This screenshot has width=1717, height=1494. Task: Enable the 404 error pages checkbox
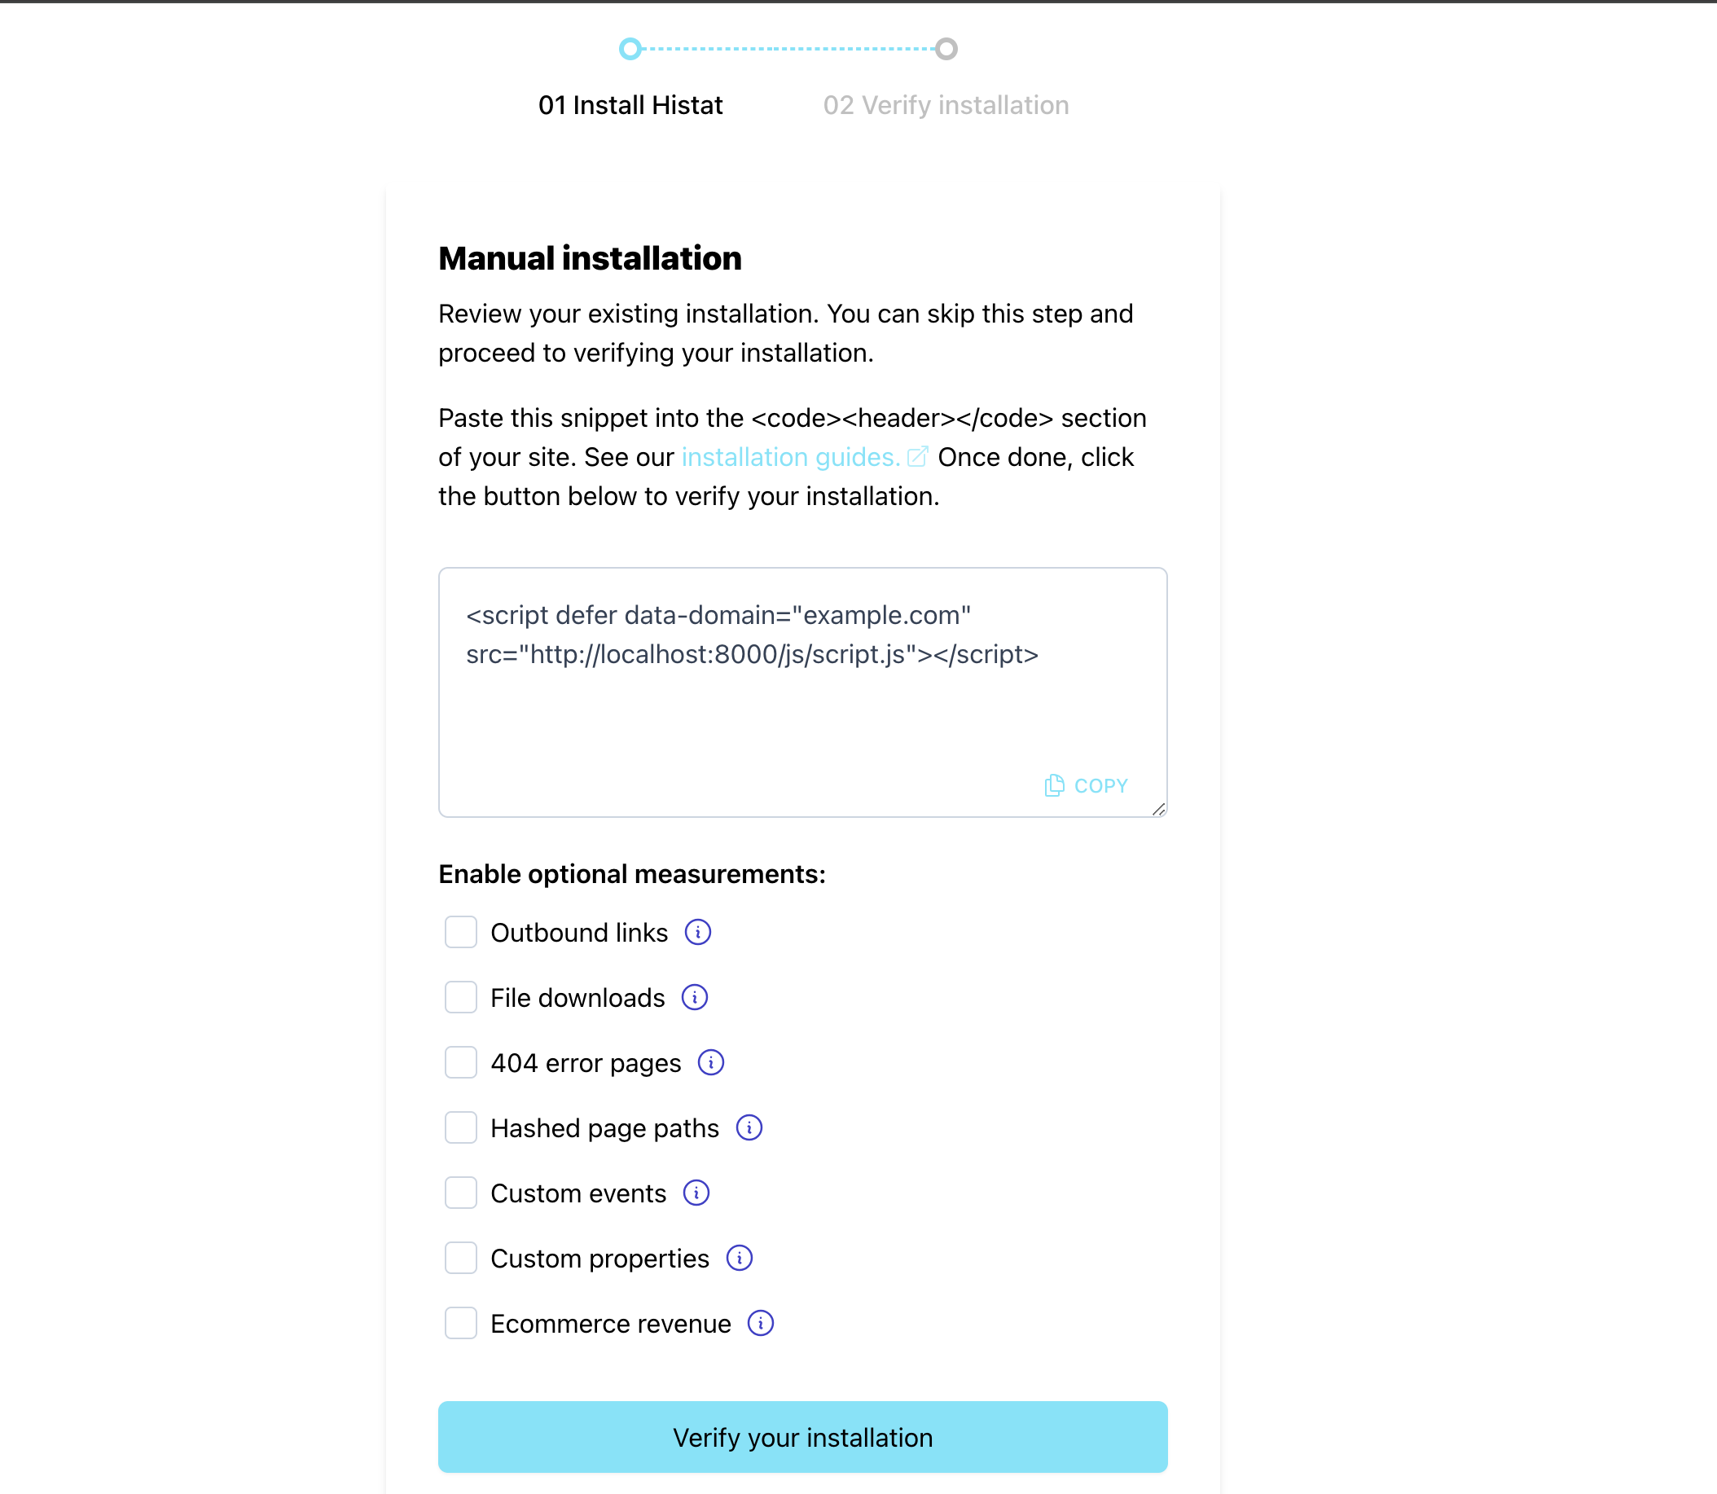click(x=459, y=1063)
